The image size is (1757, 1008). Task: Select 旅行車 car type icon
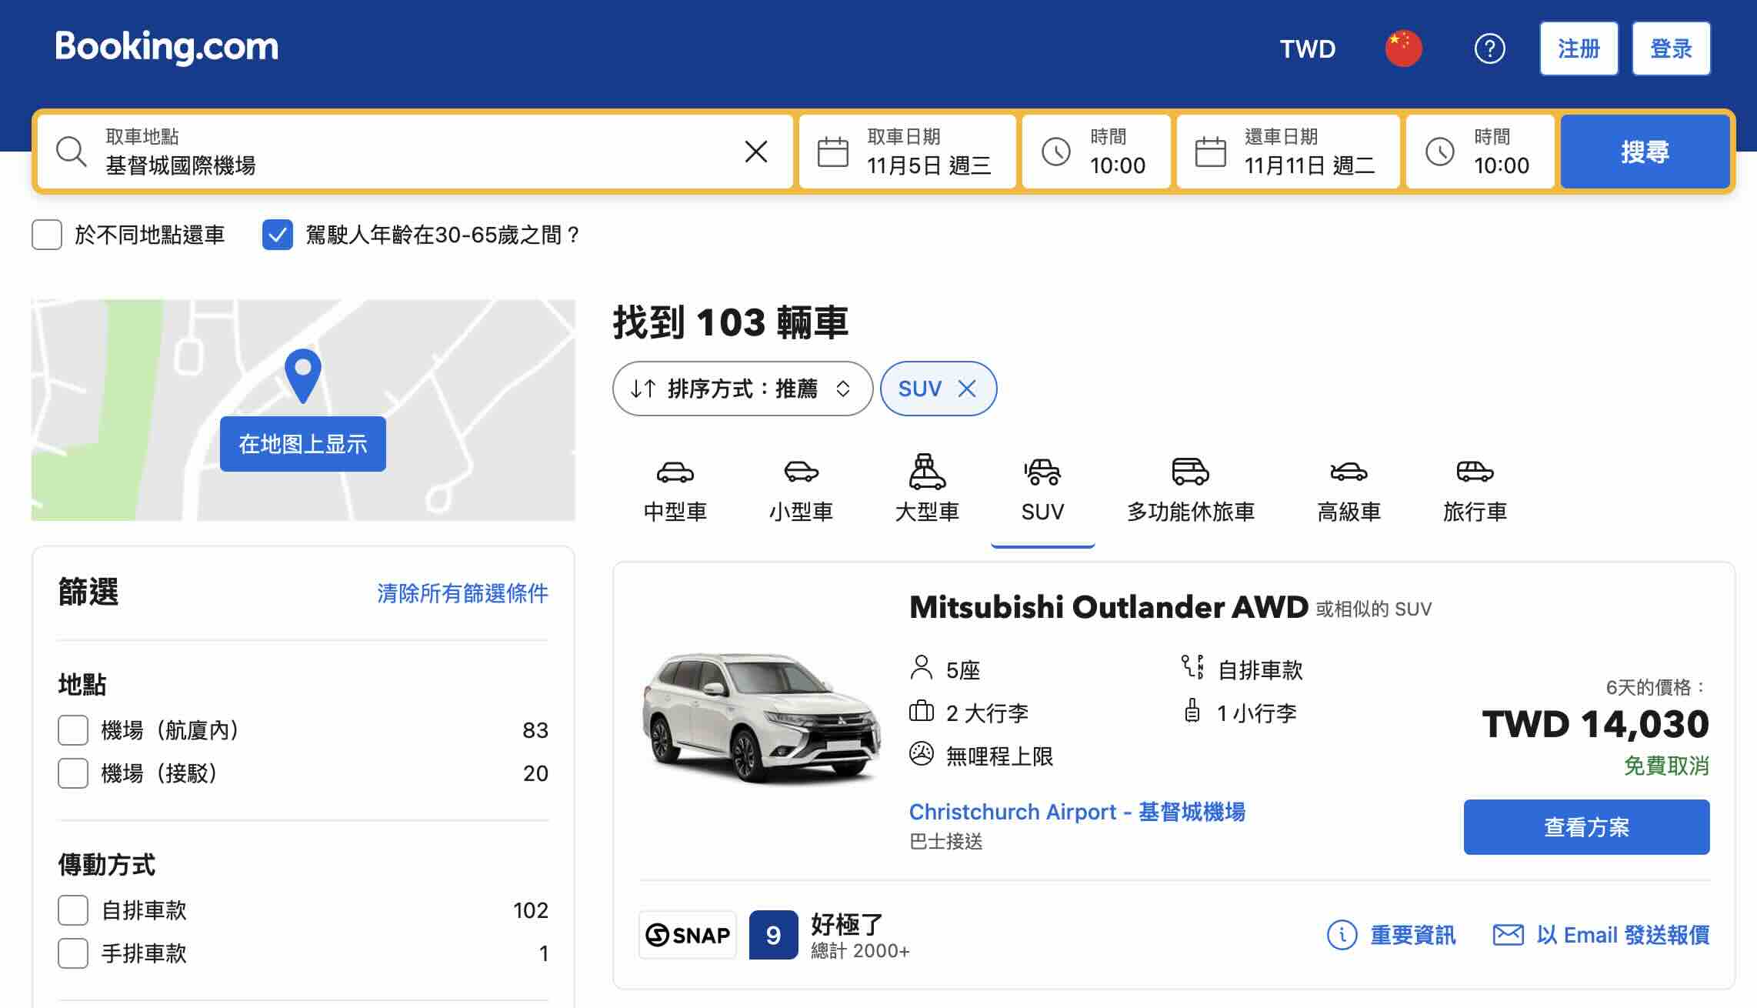click(x=1475, y=472)
